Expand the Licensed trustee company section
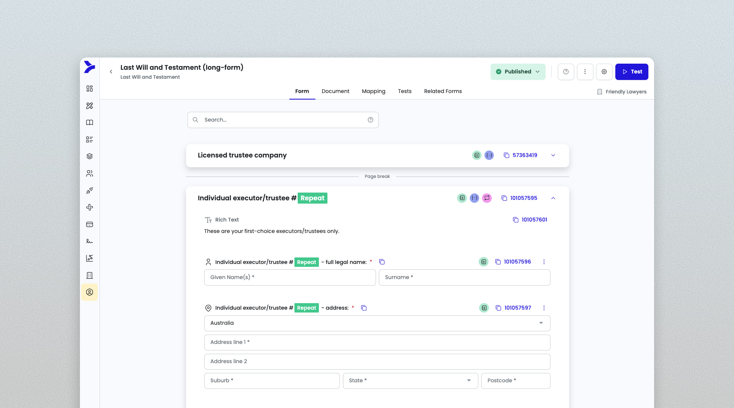Screen dimensions: 734x408 click(553, 155)
